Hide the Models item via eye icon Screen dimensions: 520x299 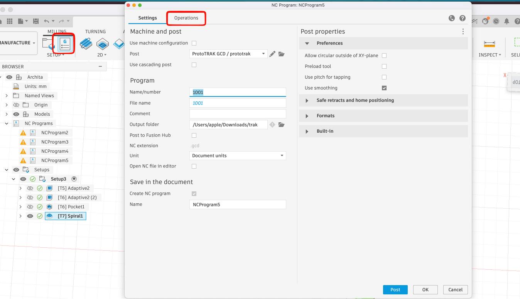click(16, 114)
